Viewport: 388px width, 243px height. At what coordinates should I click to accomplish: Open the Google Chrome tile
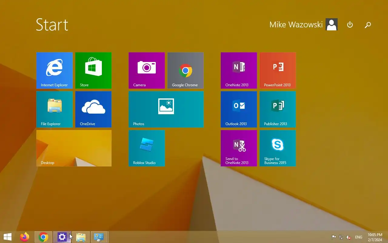pos(186,70)
